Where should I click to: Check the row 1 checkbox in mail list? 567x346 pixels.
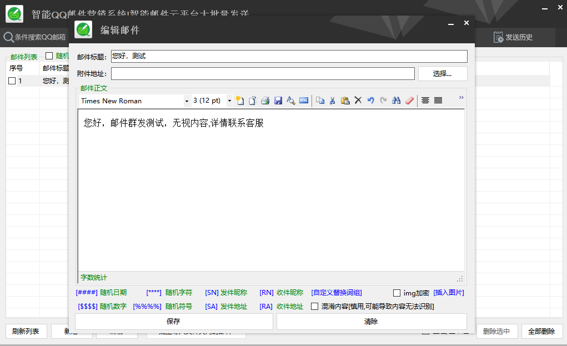tap(12, 81)
